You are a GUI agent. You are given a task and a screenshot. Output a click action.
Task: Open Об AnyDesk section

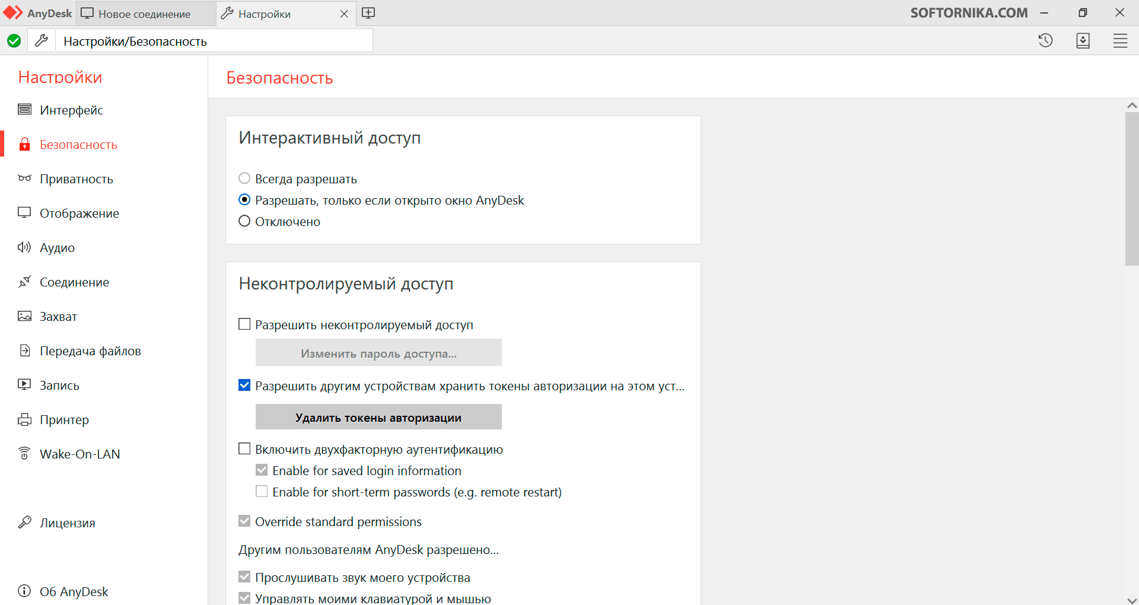click(74, 591)
